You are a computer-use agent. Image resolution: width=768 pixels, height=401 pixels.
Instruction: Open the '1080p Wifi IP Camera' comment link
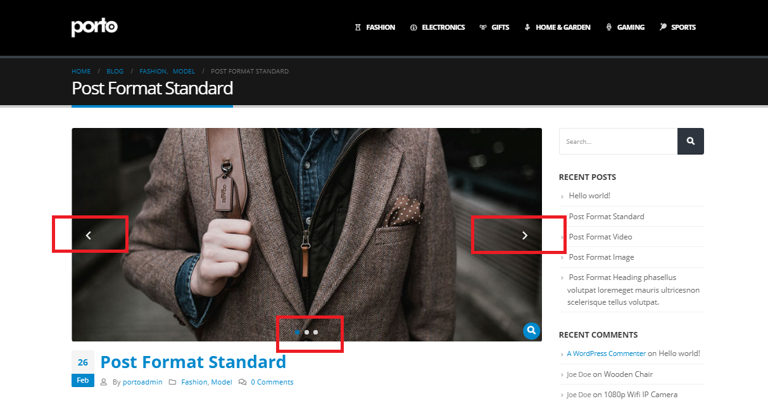coord(640,395)
